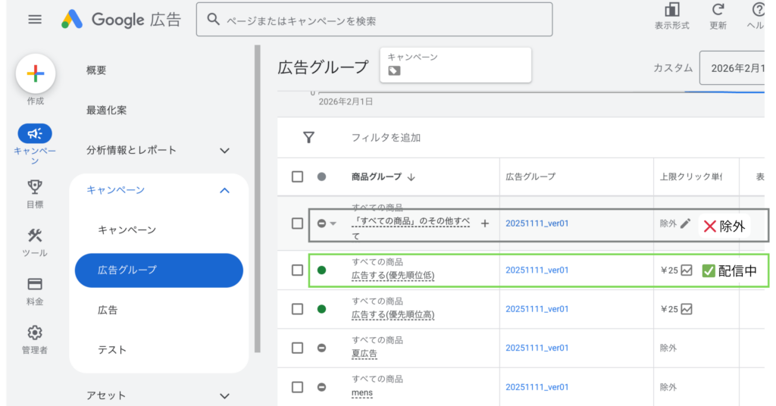
Task: Open 20251111_ver01 link in その他すべて row
Action: click(x=537, y=223)
